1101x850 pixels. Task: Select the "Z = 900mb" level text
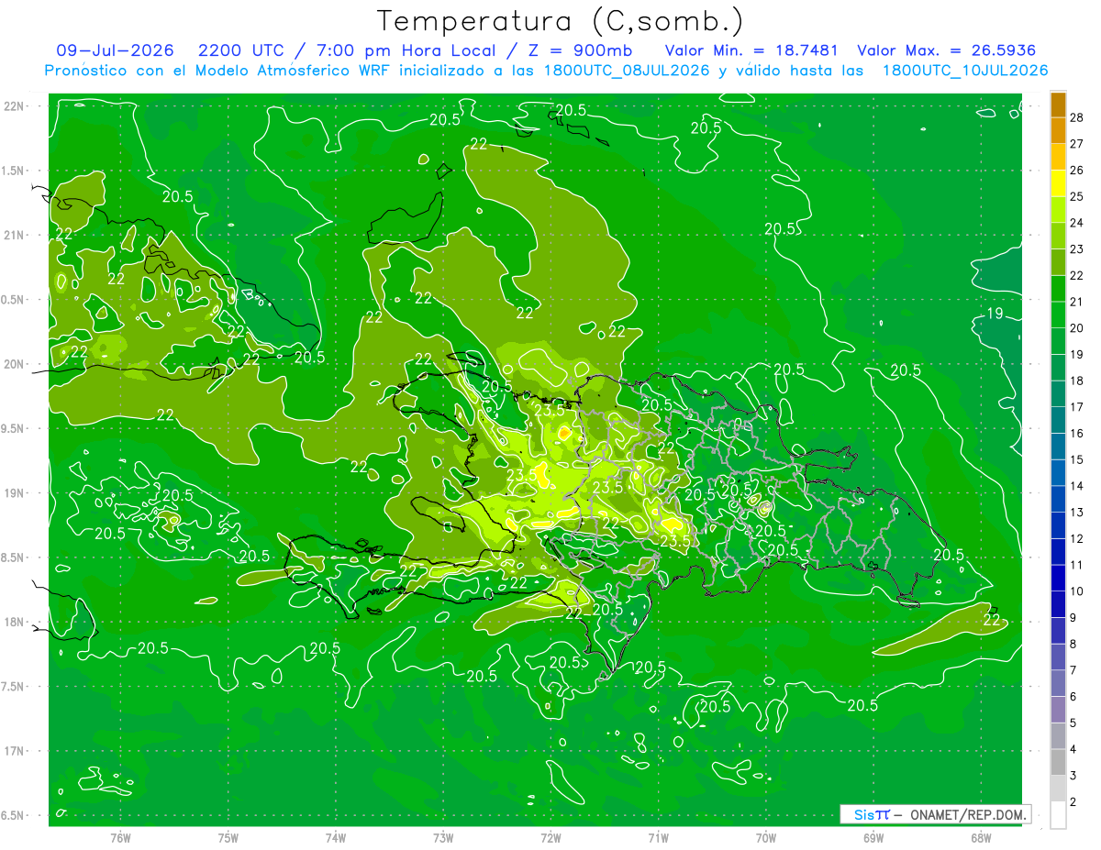[582, 50]
